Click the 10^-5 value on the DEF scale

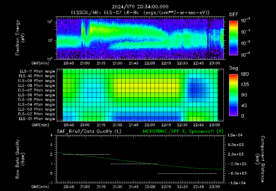click(x=246, y=43)
